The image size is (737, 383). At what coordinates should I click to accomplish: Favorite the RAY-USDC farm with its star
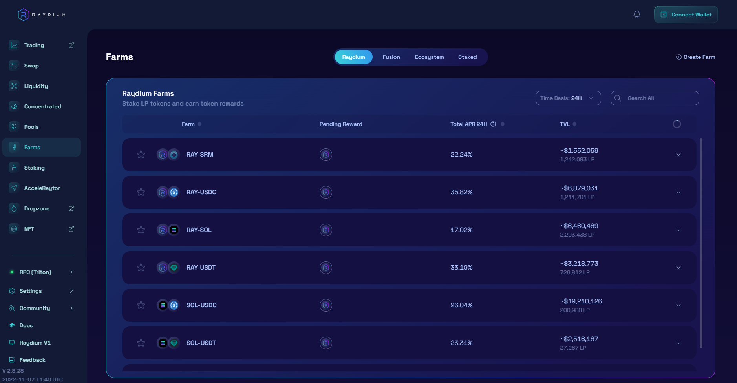pyautogui.click(x=141, y=192)
